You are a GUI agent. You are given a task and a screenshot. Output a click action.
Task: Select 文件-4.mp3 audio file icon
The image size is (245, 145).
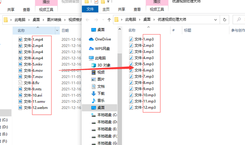(131, 58)
